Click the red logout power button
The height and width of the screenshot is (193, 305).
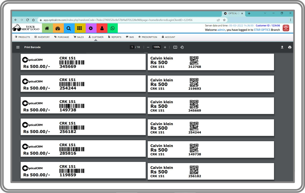click(286, 28)
